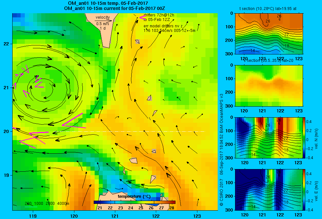The height and width of the screenshot is (219, 322).
Task: Click the 'vel. N (m/s)' axis label
Action: coord(316,139)
